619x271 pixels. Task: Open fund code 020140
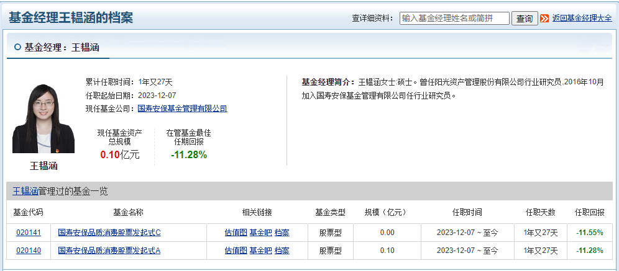click(x=29, y=251)
